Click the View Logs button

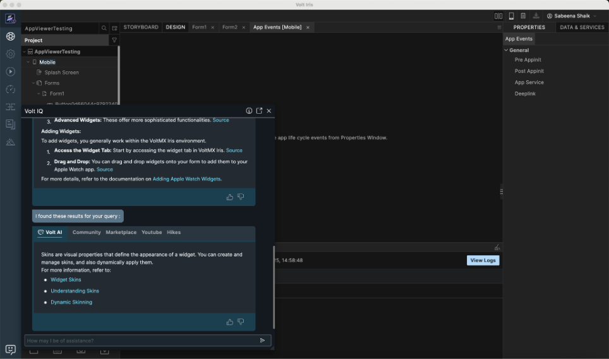[483, 260]
